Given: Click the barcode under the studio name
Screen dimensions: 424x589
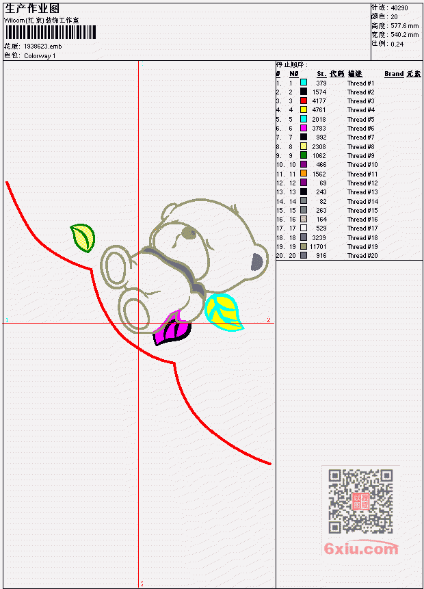Looking at the screenshot, I should [51, 32].
